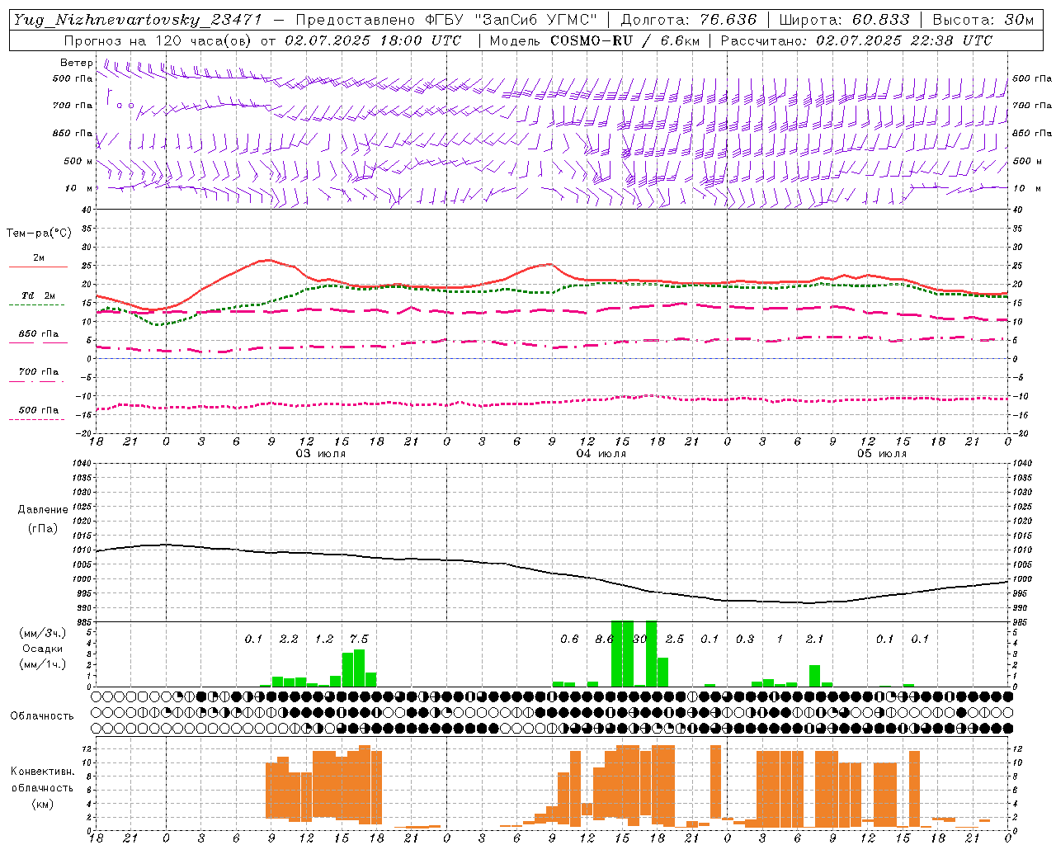Click the 0.6 precipitation total value
This screenshot has width=1056, height=845.
(x=569, y=639)
